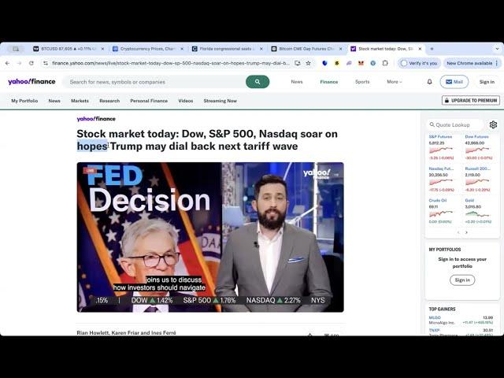The height and width of the screenshot is (378, 504).
Task: Click the browser address bar URL
Action: point(170,63)
